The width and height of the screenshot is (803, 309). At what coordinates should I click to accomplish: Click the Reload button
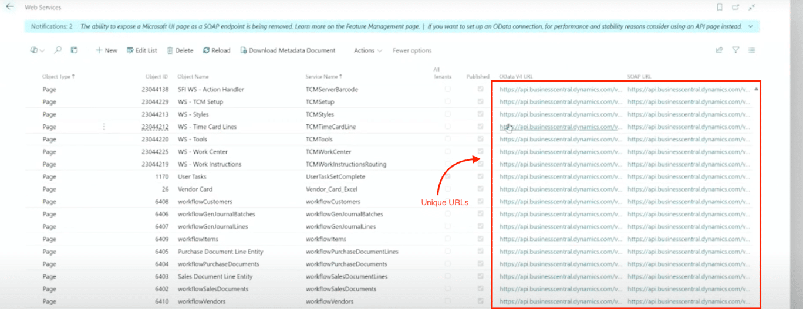point(216,50)
